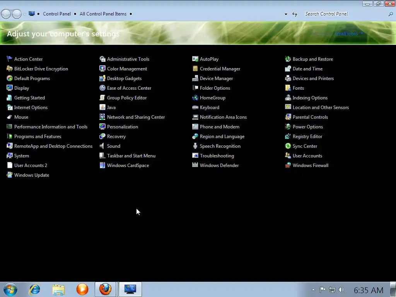Click the 6:35 AM taskbar clock
396x297 pixels.
click(x=369, y=290)
